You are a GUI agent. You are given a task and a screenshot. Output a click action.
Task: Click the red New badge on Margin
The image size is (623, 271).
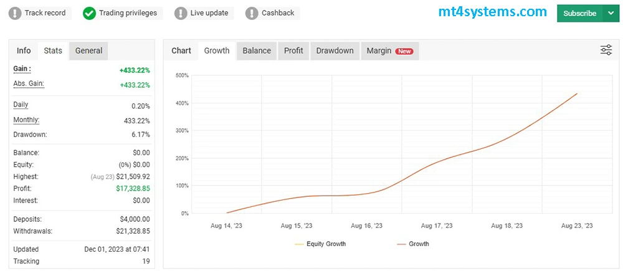tap(404, 51)
